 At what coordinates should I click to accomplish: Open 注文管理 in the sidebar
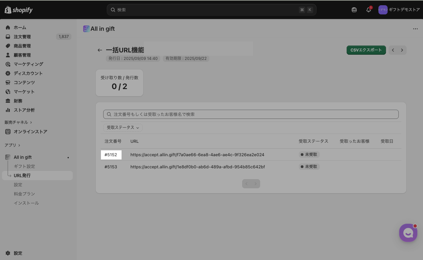[22, 37]
